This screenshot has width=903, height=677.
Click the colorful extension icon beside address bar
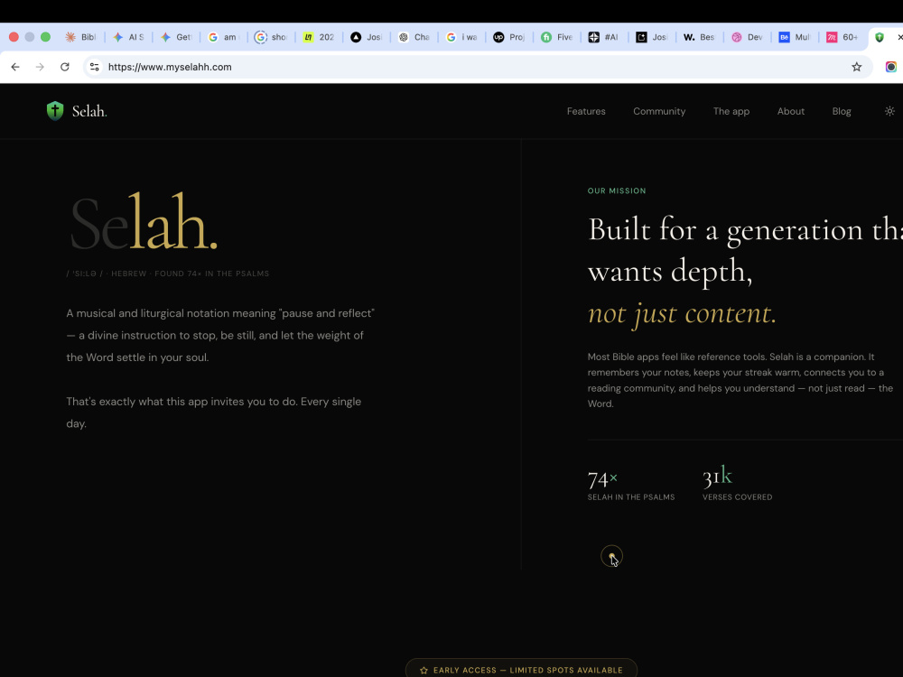tap(891, 67)
